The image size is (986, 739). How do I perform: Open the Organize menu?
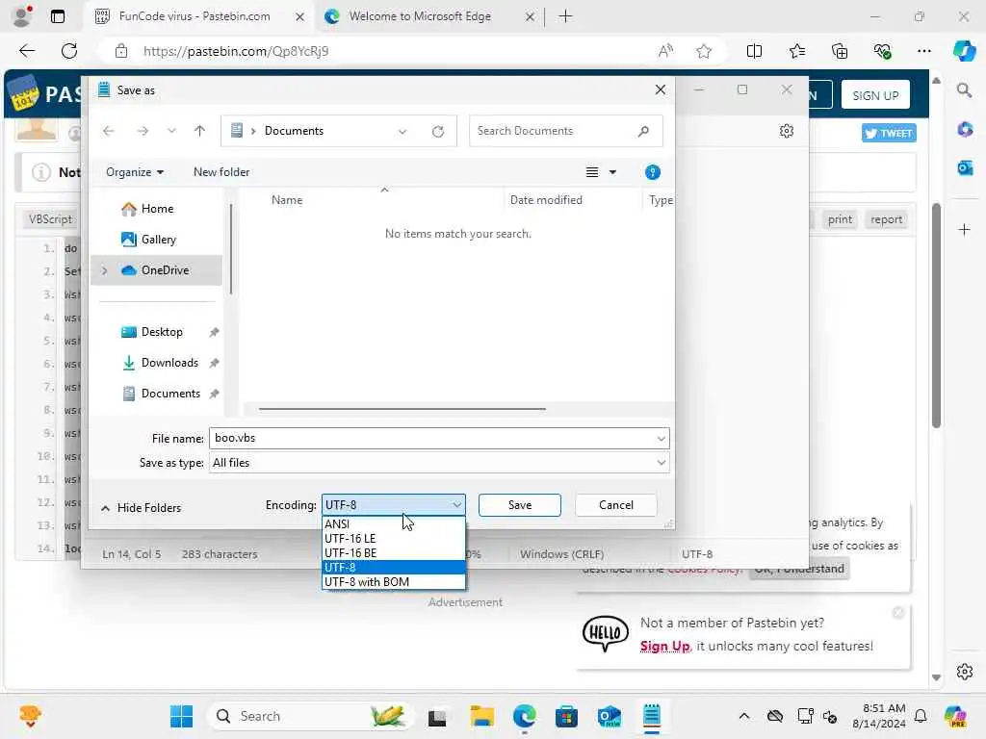[135, 172]
